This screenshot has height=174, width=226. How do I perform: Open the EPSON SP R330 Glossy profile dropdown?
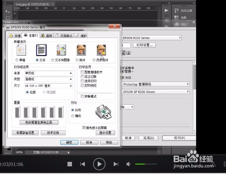(156, 92)
